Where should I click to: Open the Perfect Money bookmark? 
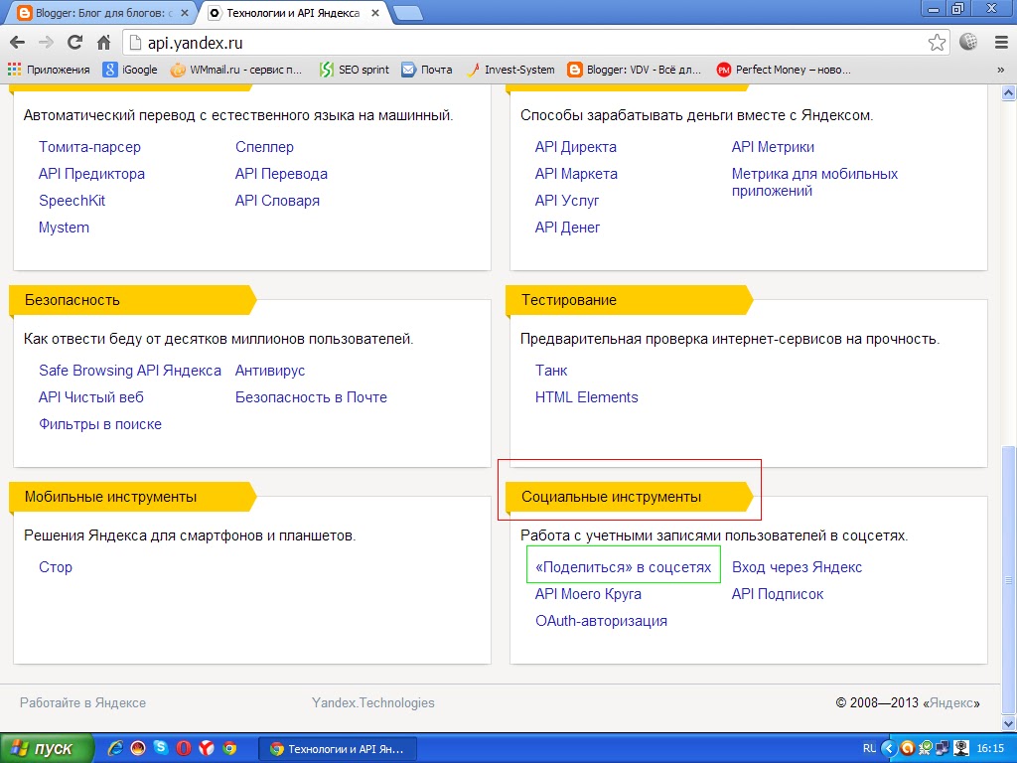click(x=784, y=70)
